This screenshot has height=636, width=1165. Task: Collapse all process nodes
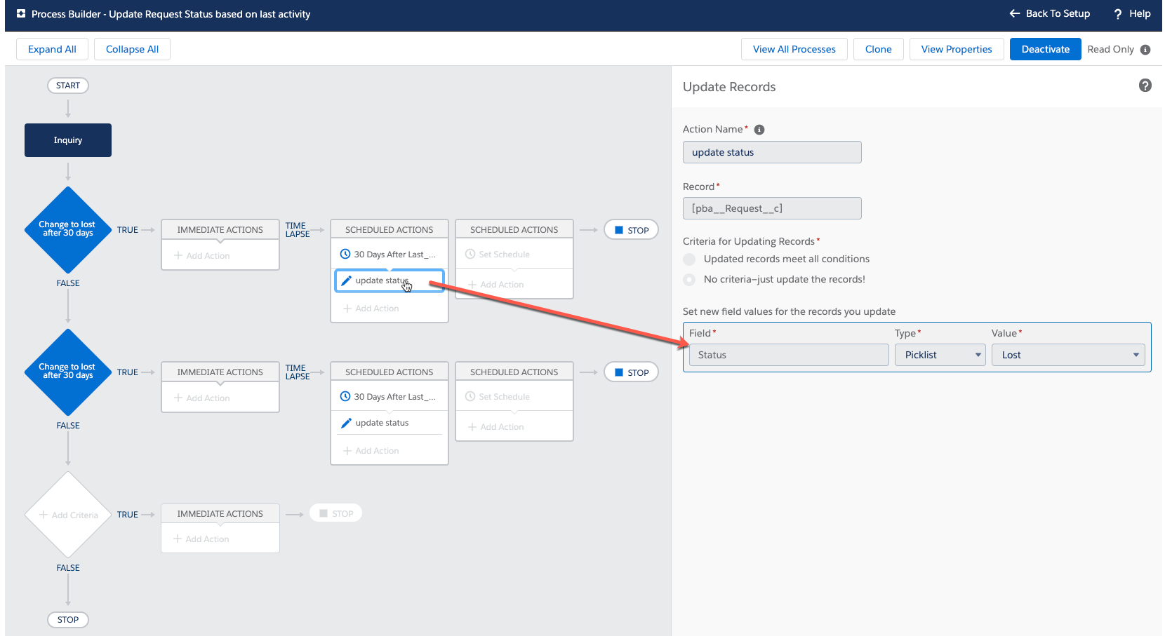click(x=132, y=49)
